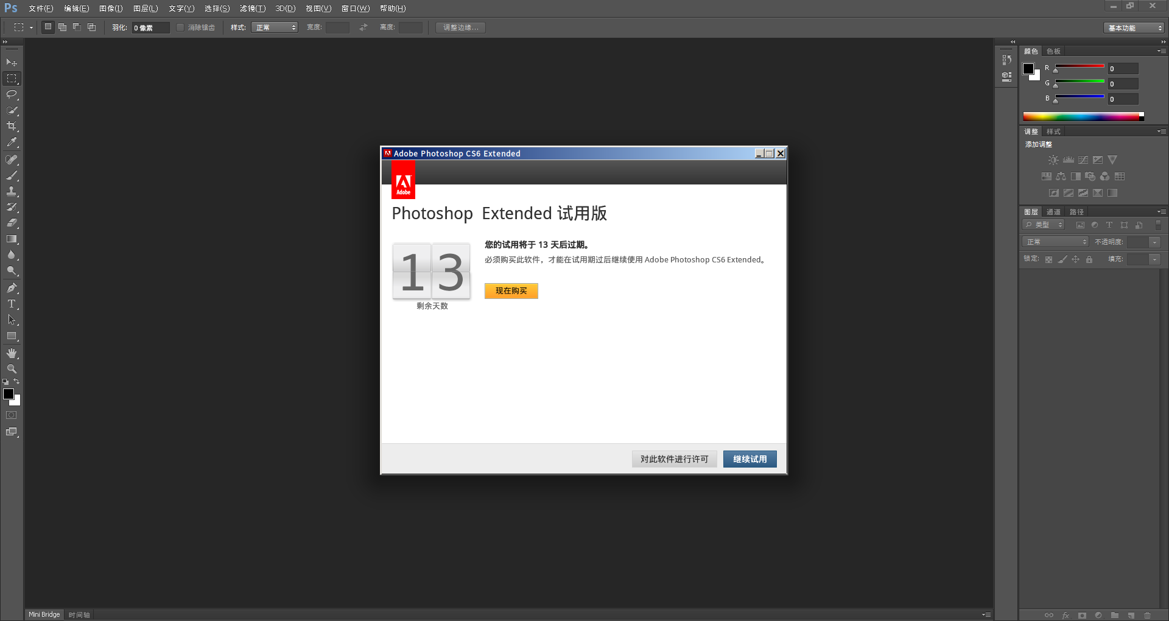This screenshot has height=621, width=1169.
Task: Switch to the 路径 (Paths) tab
Action: click(x=1076, y=212)
